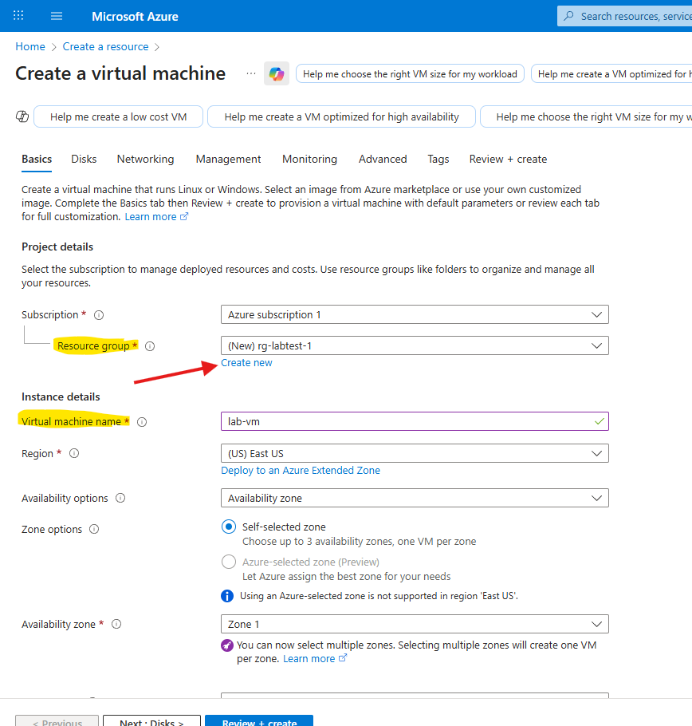Switch to the Review + create tab
This screenshot has width=692, height=726.
pyautogui.click(x=508, y=160)
